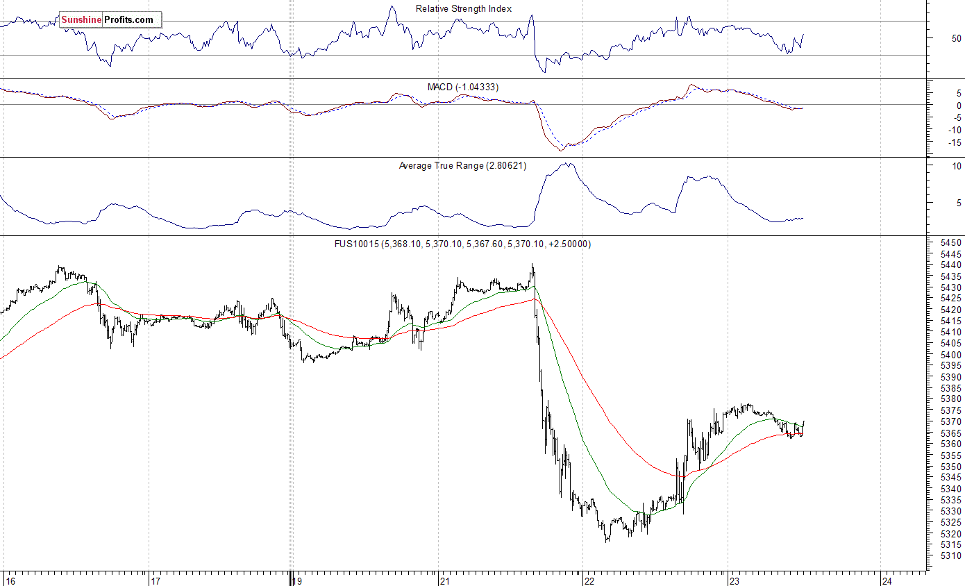Click the SunshineProfits.com logo
The height and width of the screenshot is (586, 965).
(110, 20)
